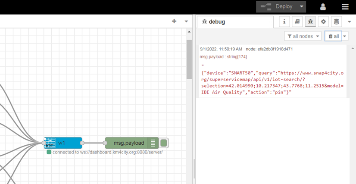Open the context data database icon

(x=336, y=22)
